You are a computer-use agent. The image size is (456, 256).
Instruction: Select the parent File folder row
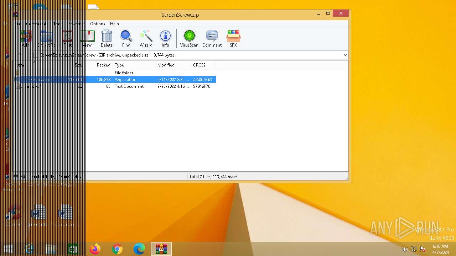(115, 73)
